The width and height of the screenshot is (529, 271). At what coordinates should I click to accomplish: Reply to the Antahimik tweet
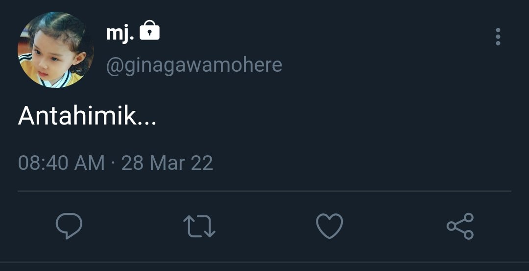pyautogui.click(x=69, y=226)
